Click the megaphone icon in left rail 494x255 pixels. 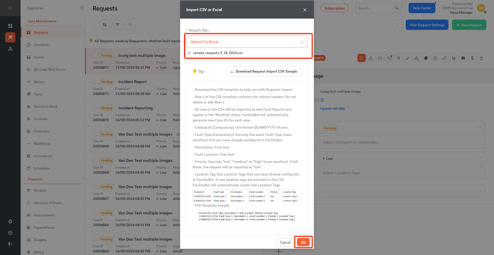pyautogui.click(x=10, y=37)
